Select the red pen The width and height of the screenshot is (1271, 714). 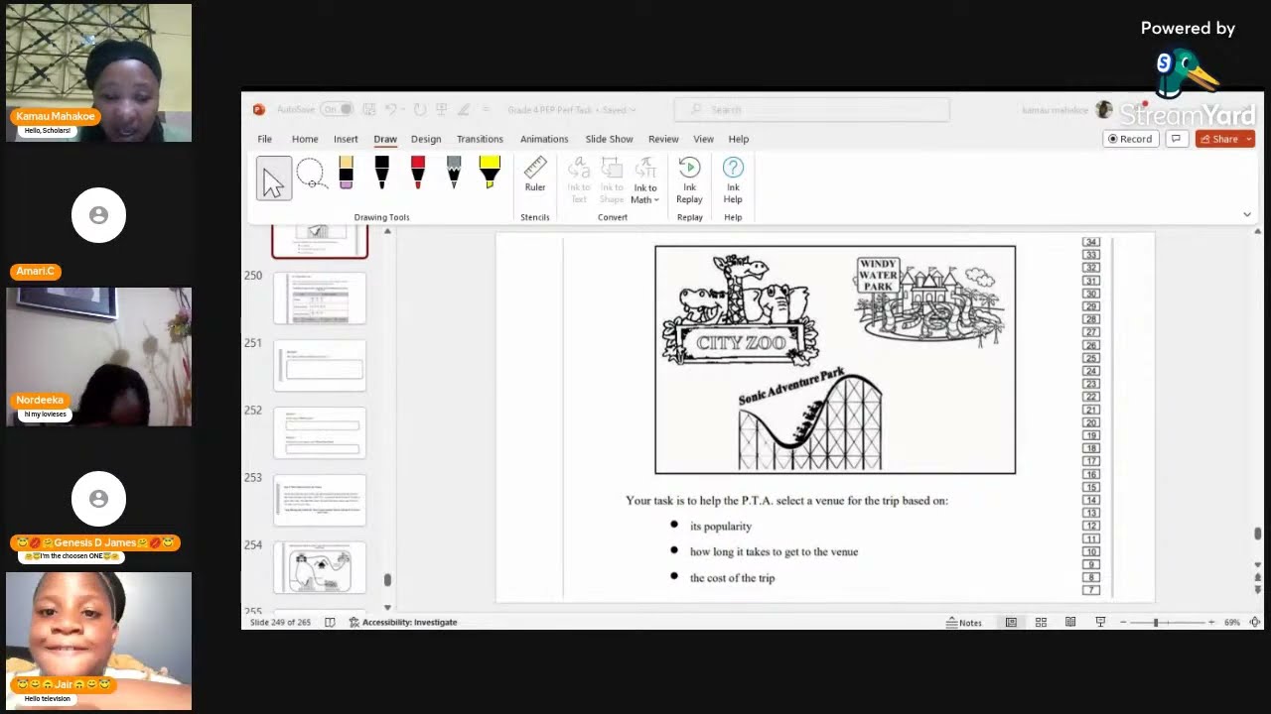(417, 173)
